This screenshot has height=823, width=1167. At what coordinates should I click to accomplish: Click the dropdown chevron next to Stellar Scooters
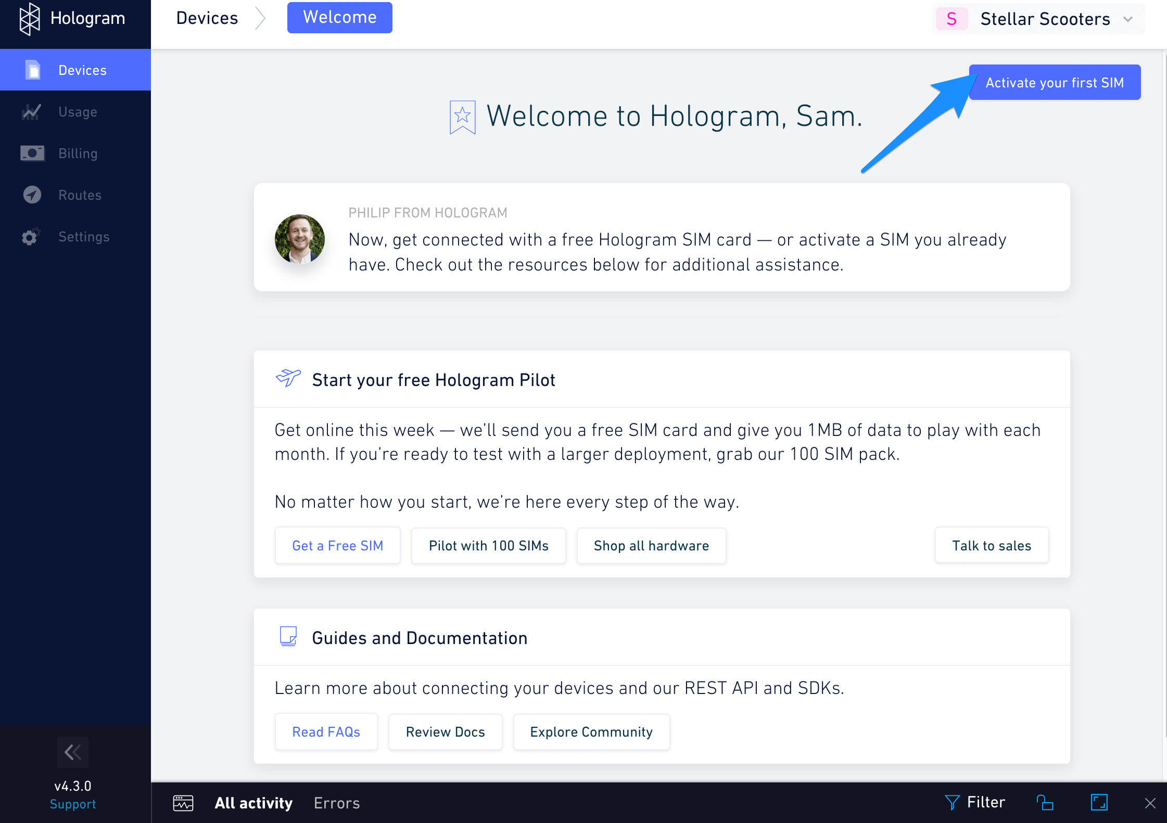click(x=1128, y=19)
